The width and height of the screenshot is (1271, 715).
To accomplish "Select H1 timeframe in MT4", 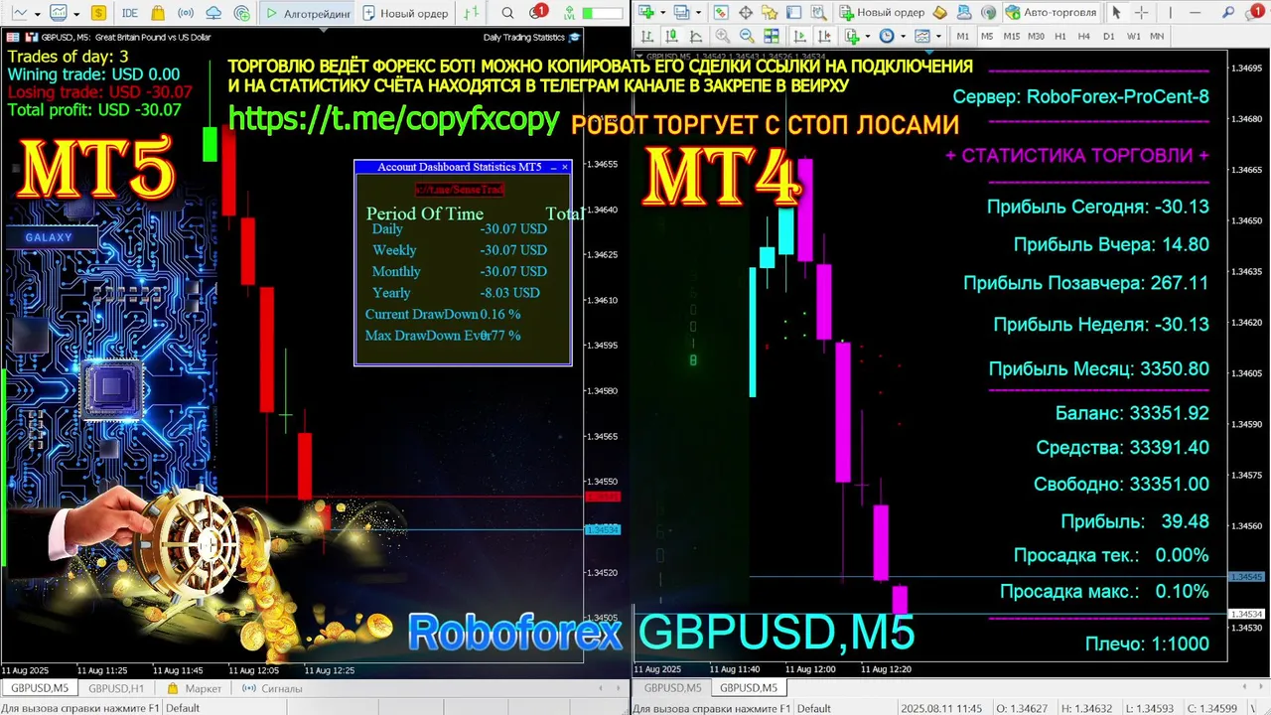I will 1059,36.
